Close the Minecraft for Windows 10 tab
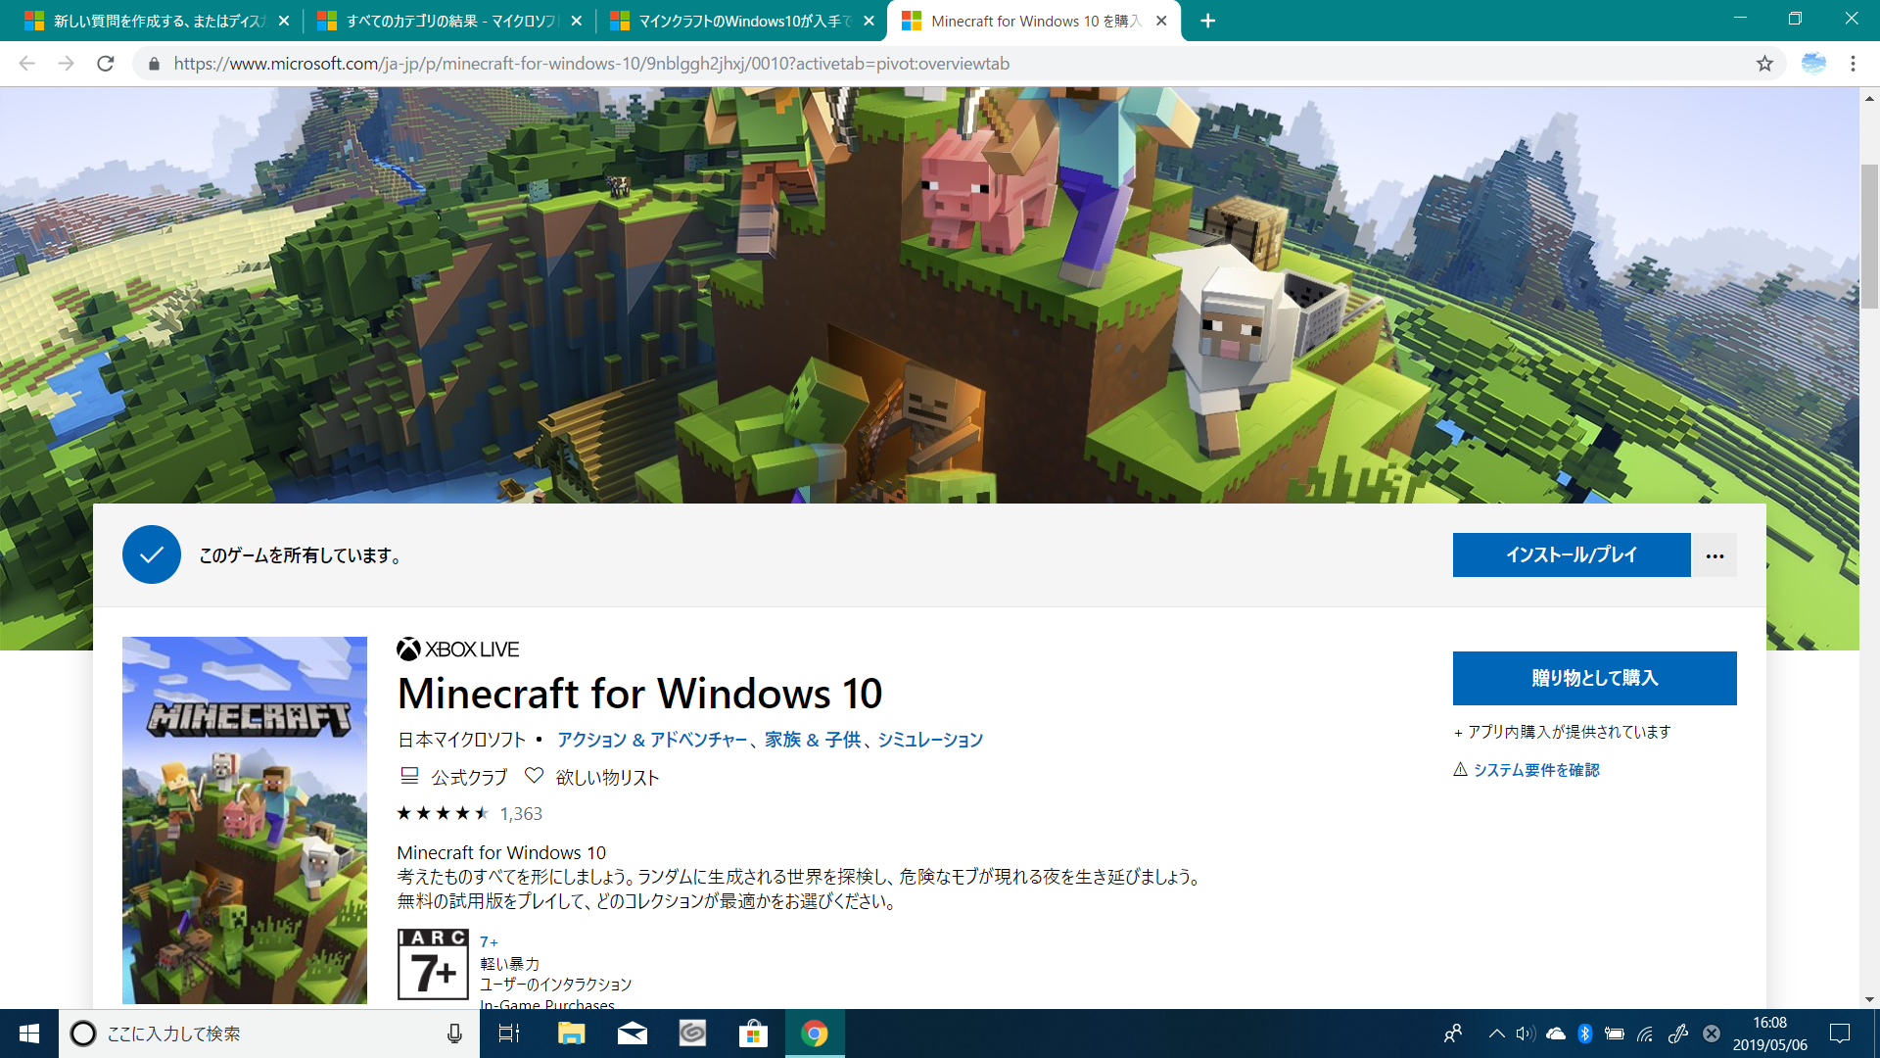The image size is (1880, 1058). [1161, 21]
